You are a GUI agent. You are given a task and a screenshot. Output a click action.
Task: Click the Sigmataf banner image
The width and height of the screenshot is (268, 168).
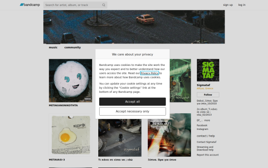point(134,27)
